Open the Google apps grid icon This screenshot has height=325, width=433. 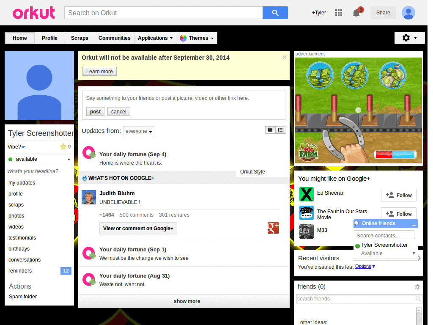click(339, 13)
